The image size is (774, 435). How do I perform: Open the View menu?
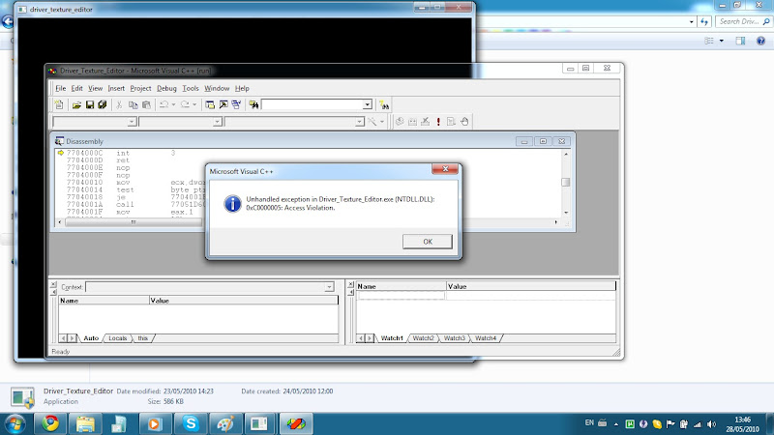click(95, 88)
